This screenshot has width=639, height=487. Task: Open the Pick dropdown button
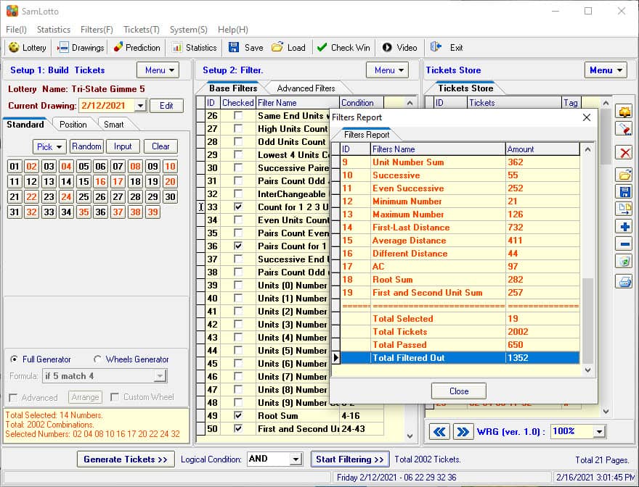tap(49, 146)
